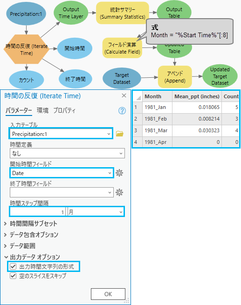Viewport: 241px width, 305px height.
Task: Select table row number 1 header
Action: click(x=138, y=107)
